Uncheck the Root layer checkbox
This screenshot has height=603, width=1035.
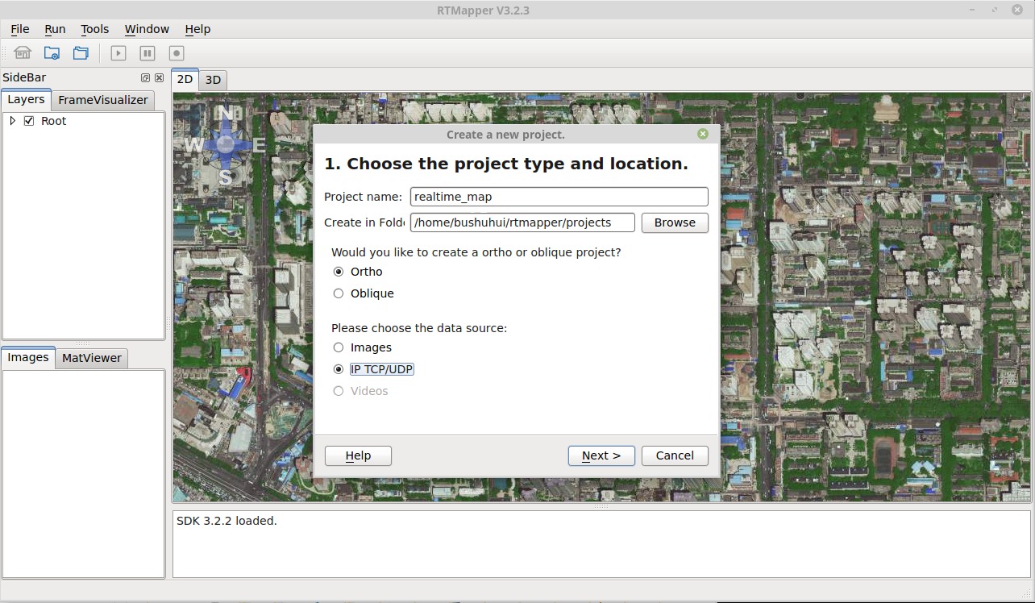29,121
